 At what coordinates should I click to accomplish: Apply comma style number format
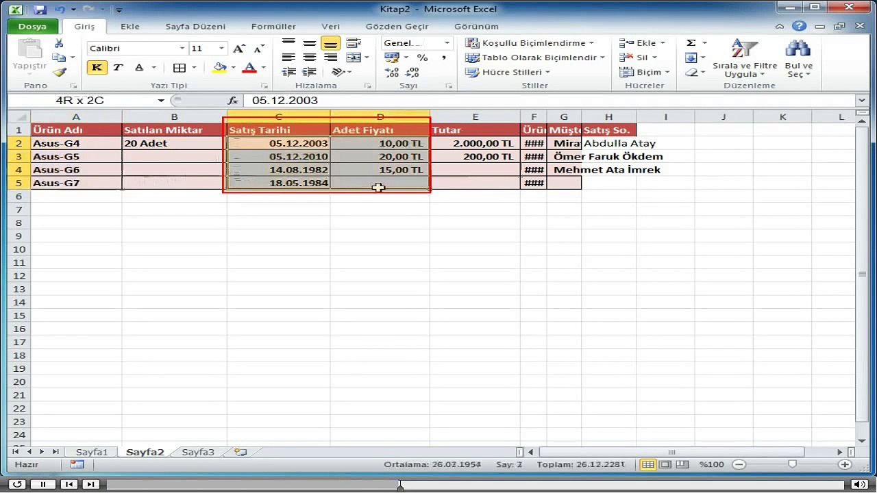(443, 58)
